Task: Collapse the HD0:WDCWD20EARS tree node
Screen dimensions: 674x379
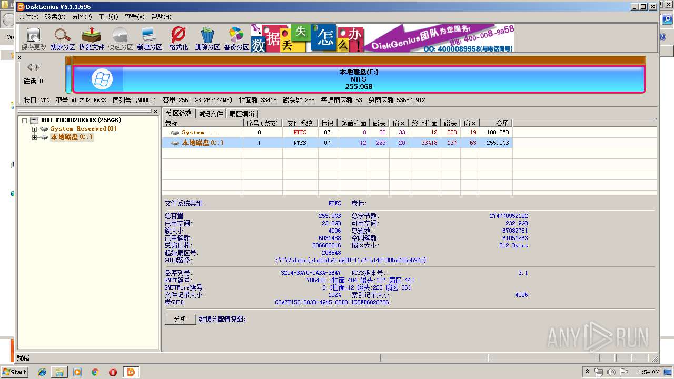Action: [24, 121]
